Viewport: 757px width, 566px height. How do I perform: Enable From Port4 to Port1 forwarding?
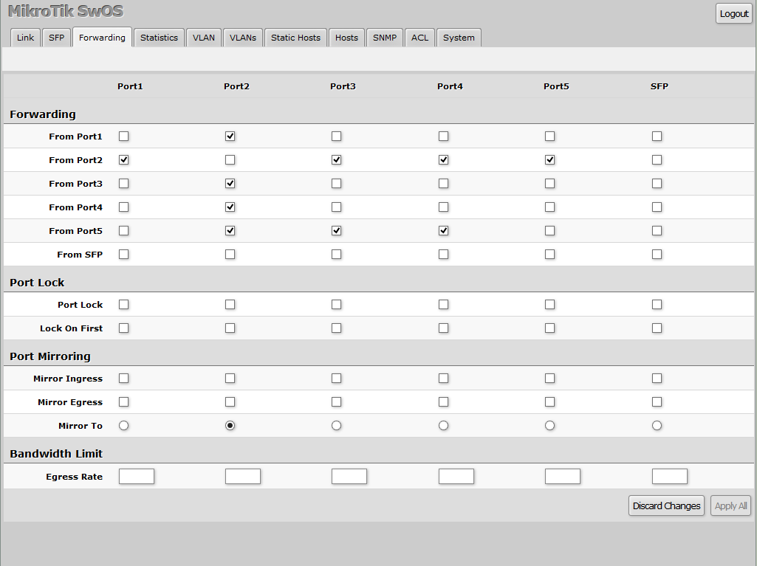tap(123, 207)
